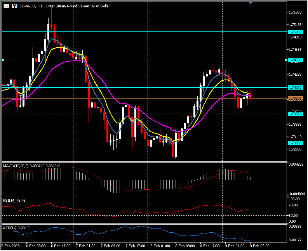Open the One Click Trading panel icon
308x251 pixels.
[14, 6]
